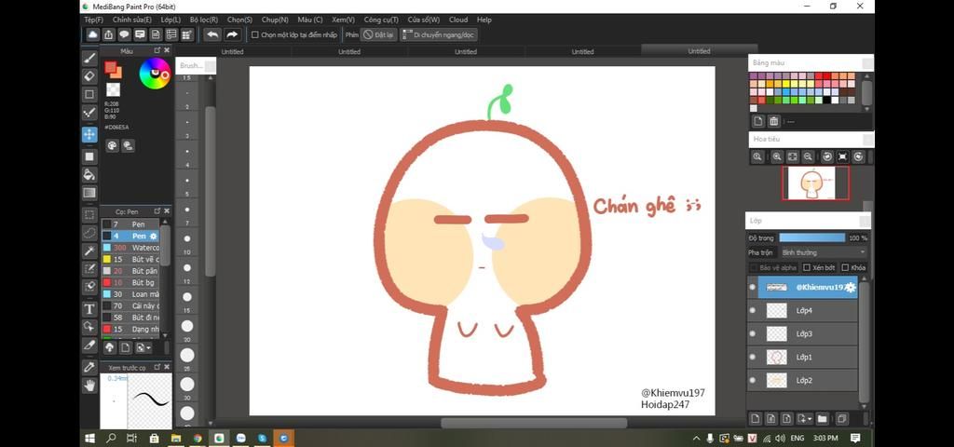Toggle visibility of Lớp1 layer
Viewport: 954px width, 447px height.
tap(753, 357)
